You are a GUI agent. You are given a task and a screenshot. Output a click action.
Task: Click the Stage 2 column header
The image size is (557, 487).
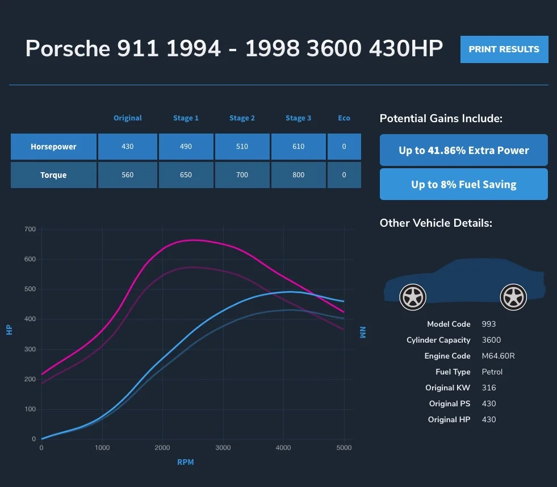click(x=242, y=118)
